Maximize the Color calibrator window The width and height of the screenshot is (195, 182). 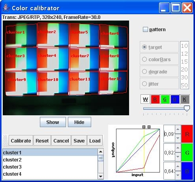coord(176,8)
